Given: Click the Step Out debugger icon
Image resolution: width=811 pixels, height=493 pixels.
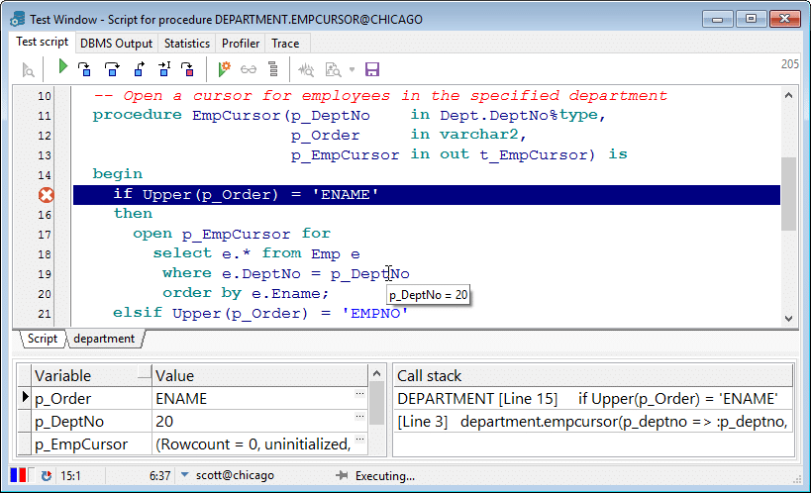Looking at the screenshot, I should (x=140, y=69).
